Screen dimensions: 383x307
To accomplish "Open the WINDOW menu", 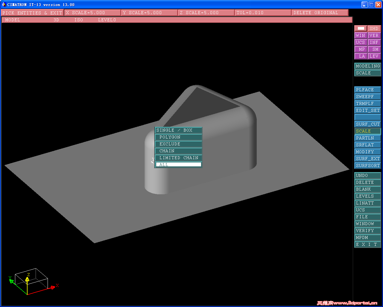I will point(368,224).
